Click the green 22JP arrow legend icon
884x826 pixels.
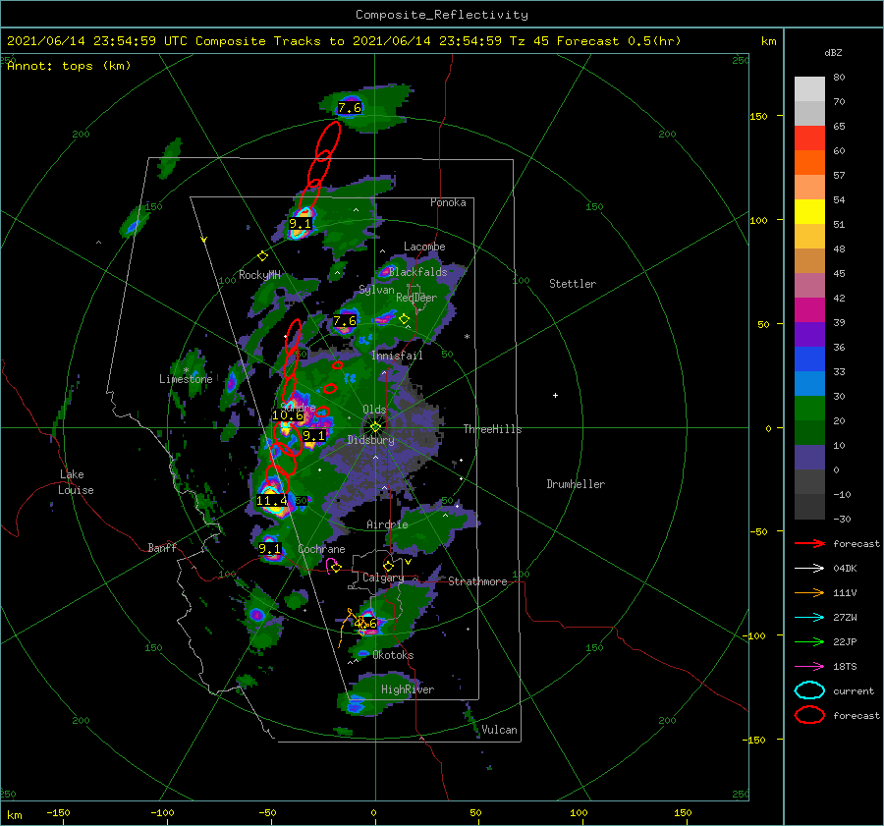809,641
